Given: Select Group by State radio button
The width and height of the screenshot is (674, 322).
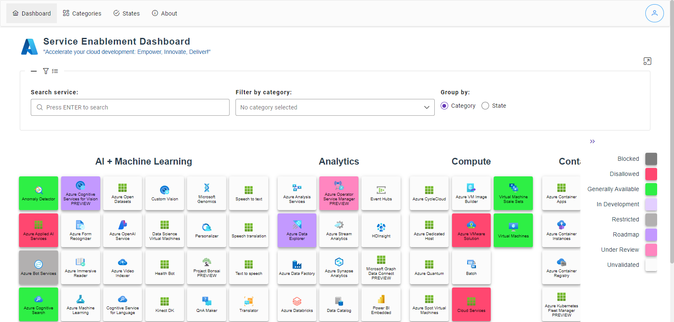Looking at the screenshot, I should pyautogui.click(x=485, y=106).
